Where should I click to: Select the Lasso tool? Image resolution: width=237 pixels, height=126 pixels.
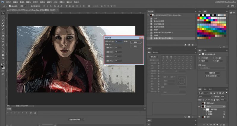pos(3,20)
